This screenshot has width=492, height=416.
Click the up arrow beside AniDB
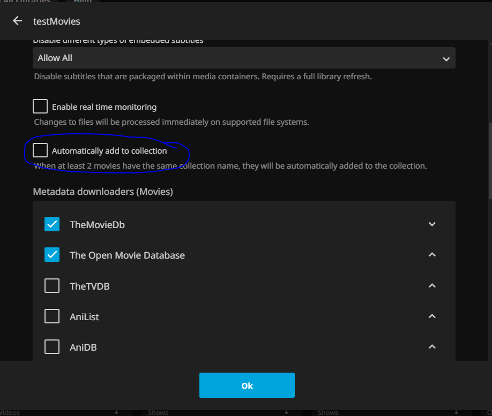[x=432, y=347]
